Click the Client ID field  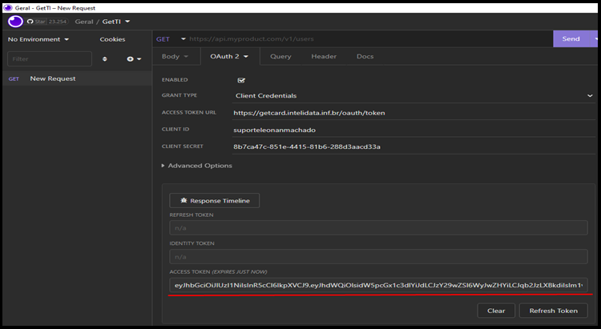(414, 130)
